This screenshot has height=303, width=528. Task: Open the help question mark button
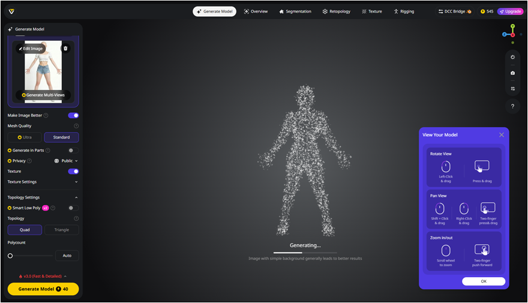pyautogui.click(x=512, y=106)
